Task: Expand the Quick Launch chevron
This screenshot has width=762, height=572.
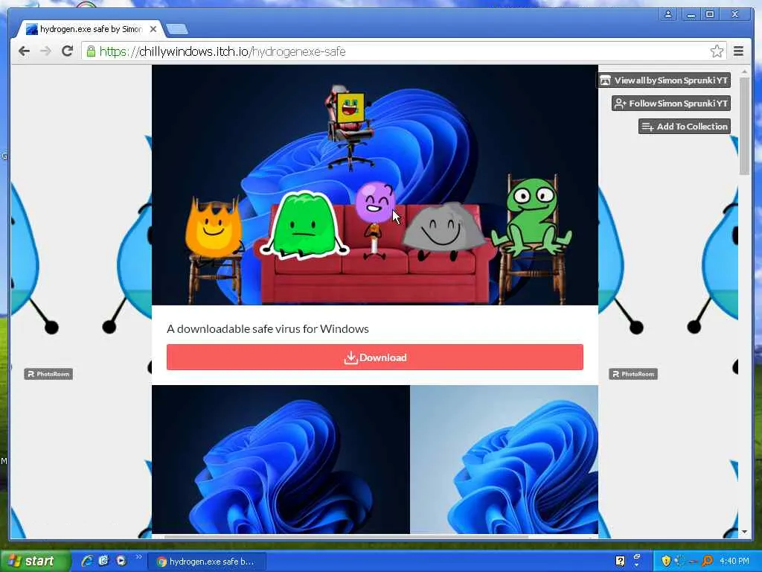Action: pyautogui.click(x=138, y=556)
